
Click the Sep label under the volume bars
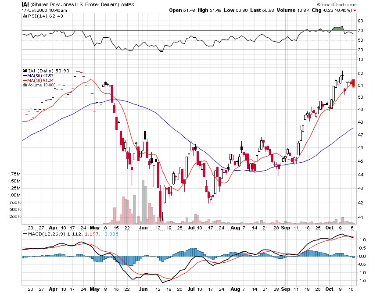point(286,228)
